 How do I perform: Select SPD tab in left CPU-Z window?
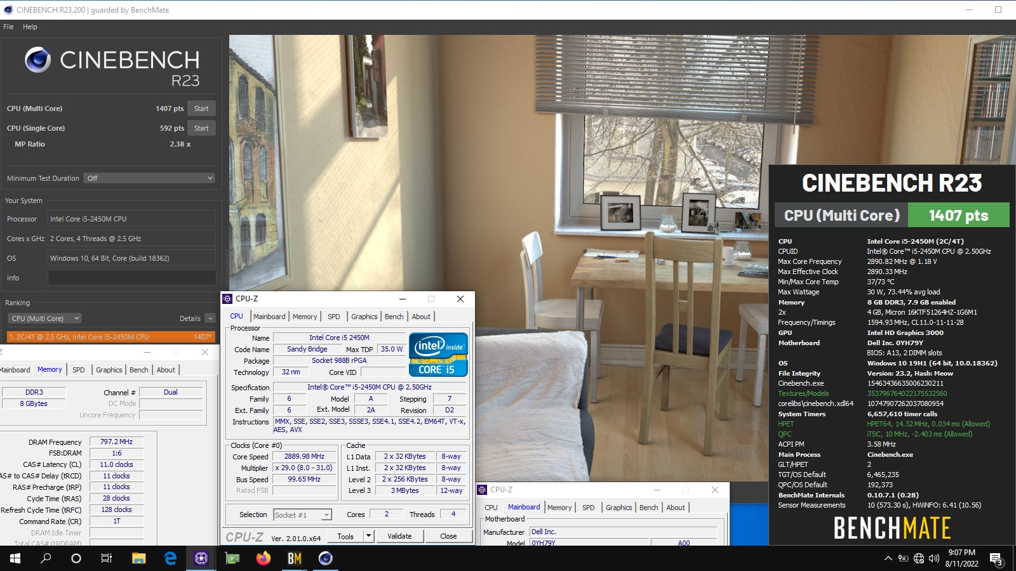coord(79,370)
